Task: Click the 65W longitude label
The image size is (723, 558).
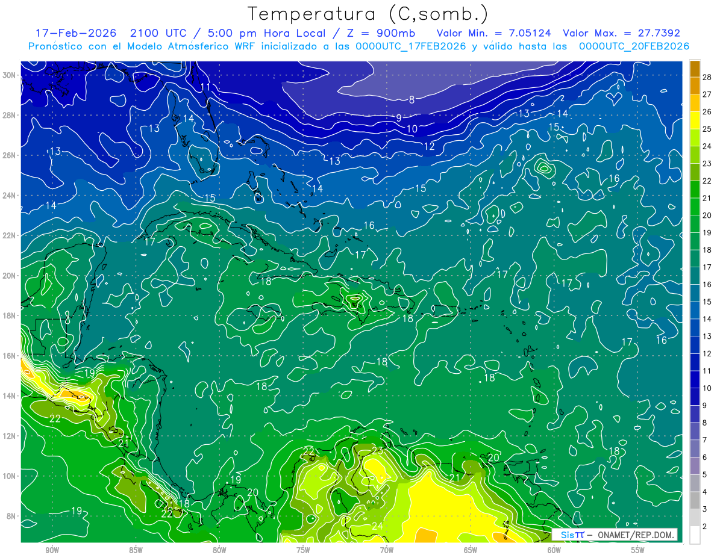Action: click(471, 550)
